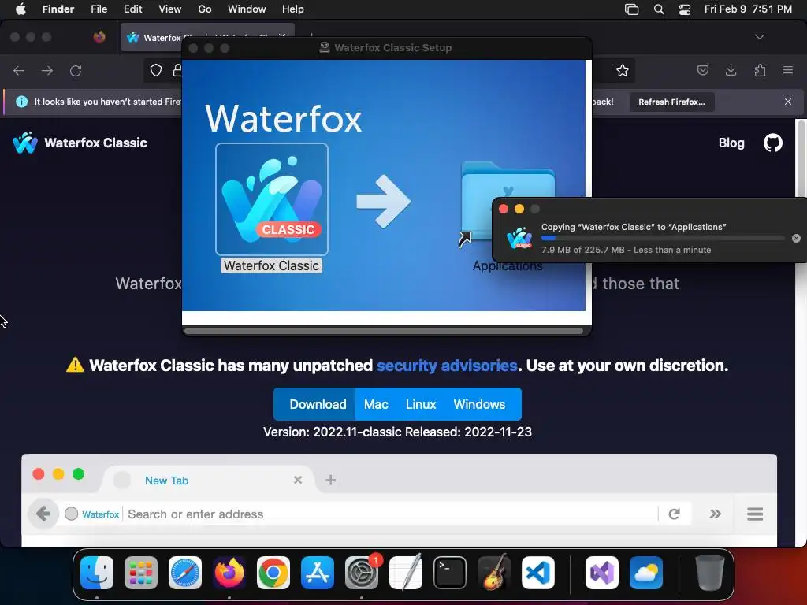Click the menu icon in page preview

tap(755, 514)
